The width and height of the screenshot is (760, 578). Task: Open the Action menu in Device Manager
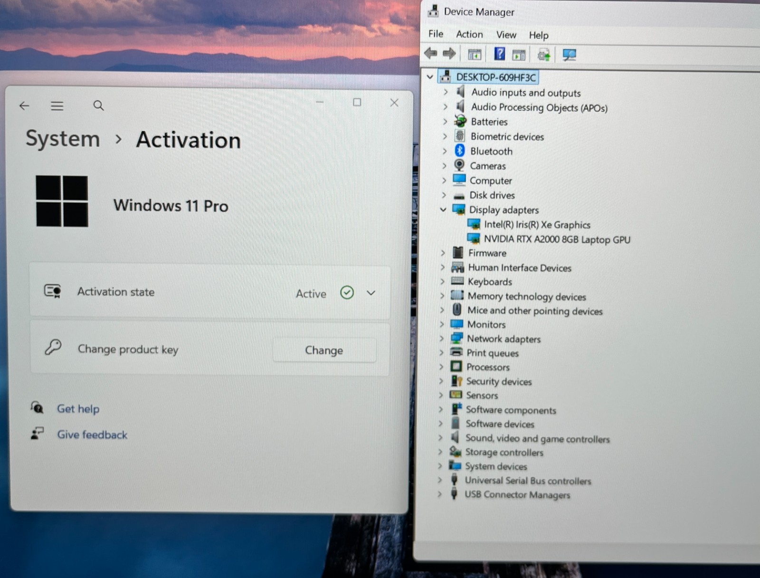coord(469,34)
